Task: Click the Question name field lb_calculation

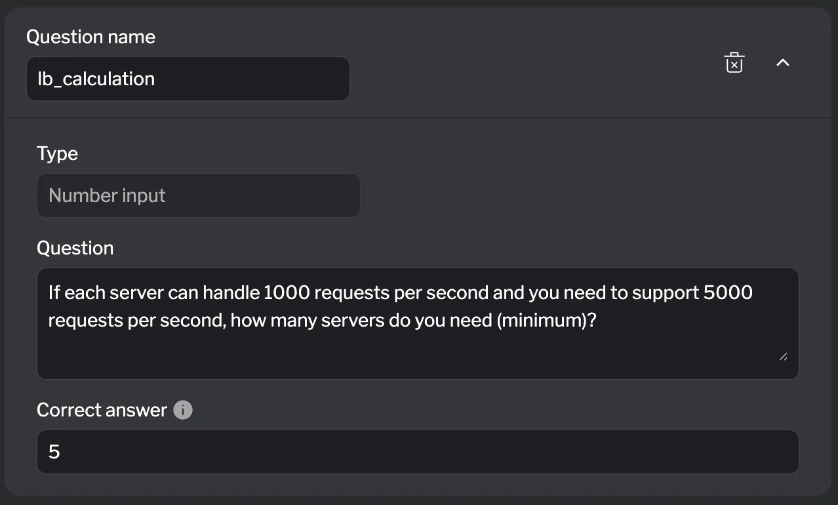Action: (x=188, y=79)
